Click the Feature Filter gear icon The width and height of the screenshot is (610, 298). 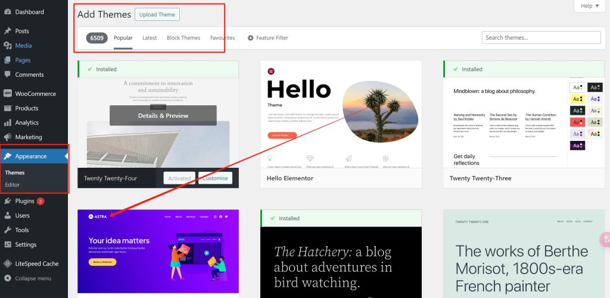click(x=251, y=37)
